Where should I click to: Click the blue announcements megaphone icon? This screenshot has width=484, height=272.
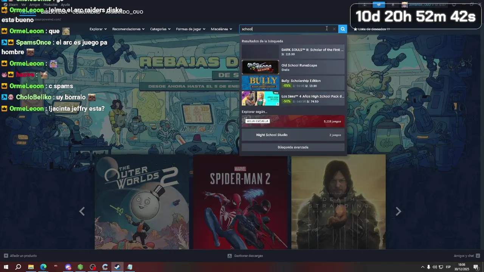click(x=379, y=5)
